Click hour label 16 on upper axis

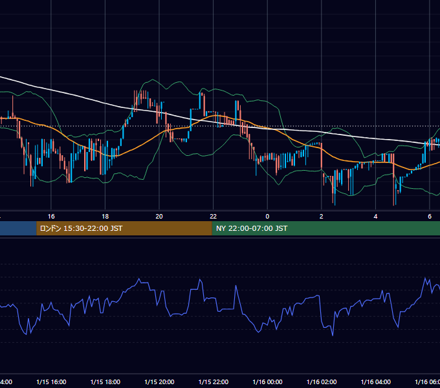tap(51, 217)
